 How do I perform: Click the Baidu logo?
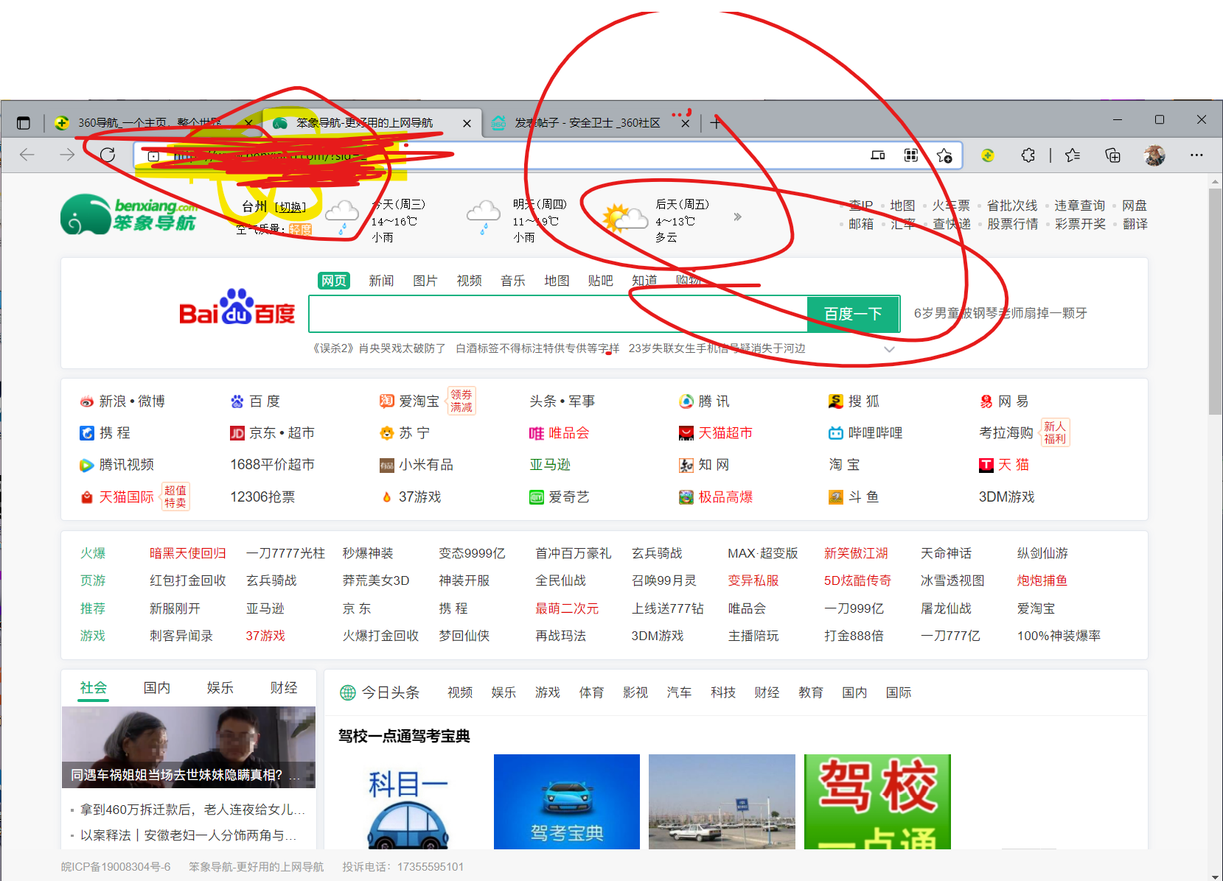pyautogui.click(x=237, y=307)
